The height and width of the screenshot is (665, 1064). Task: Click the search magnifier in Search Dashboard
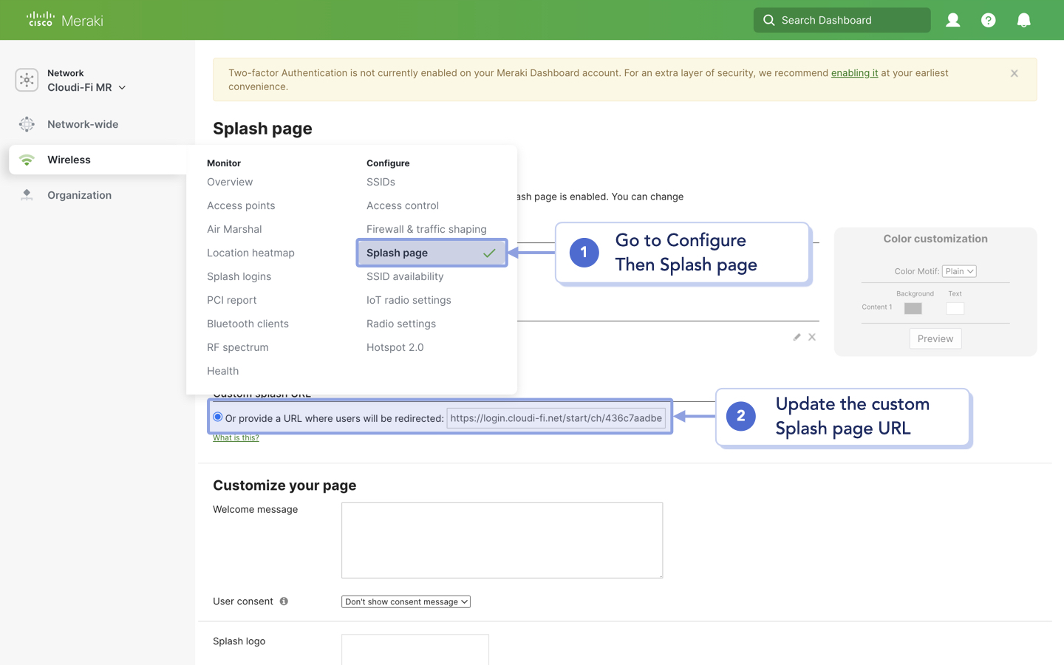768,20
